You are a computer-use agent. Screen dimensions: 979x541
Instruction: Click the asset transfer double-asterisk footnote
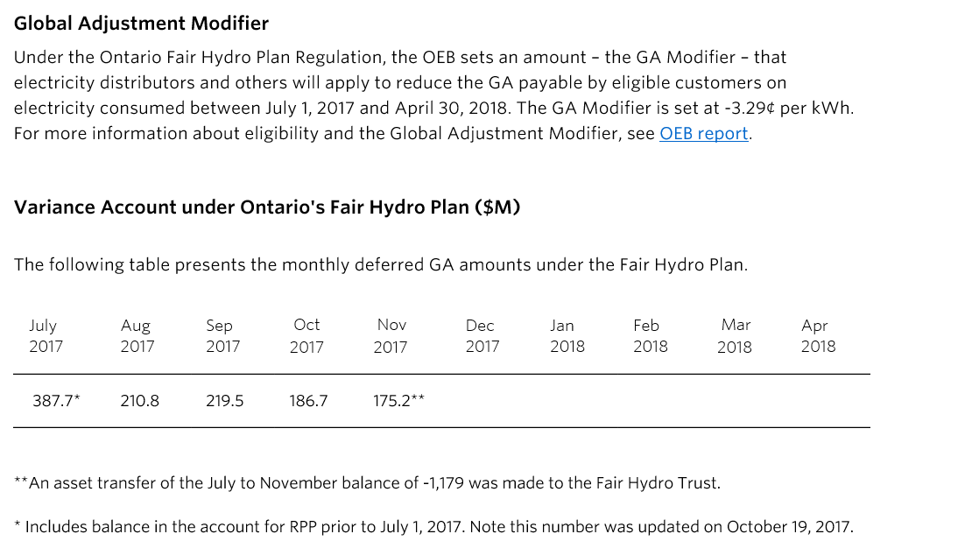pos(367,483)
